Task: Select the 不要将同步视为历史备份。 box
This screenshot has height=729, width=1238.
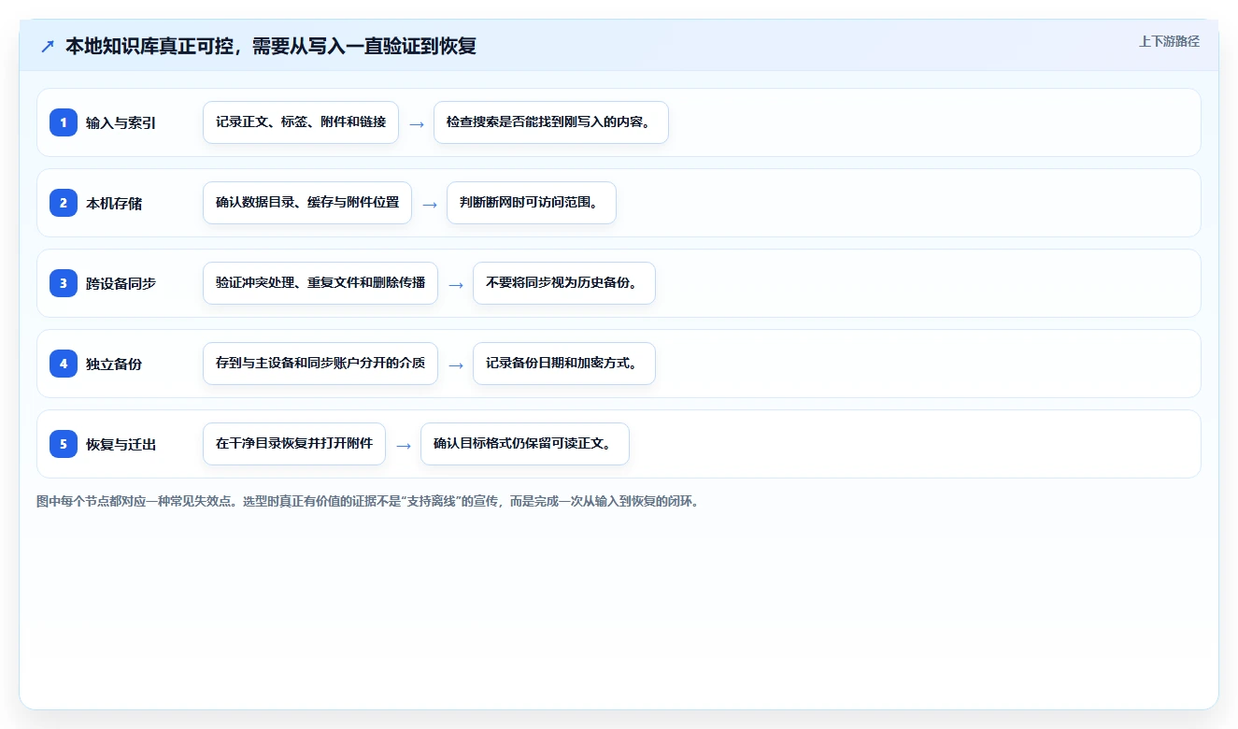Action: click(564, 283)
